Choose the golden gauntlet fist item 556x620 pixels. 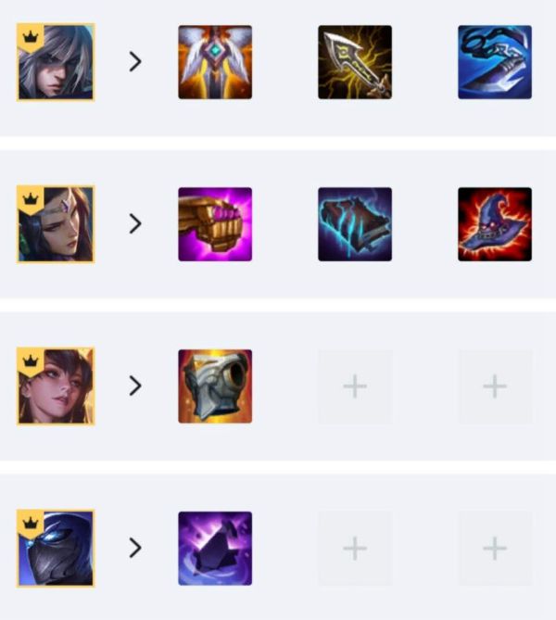point(215,224)
